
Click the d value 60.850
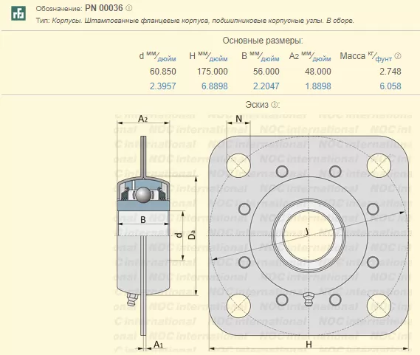click(x=163, y=72)
